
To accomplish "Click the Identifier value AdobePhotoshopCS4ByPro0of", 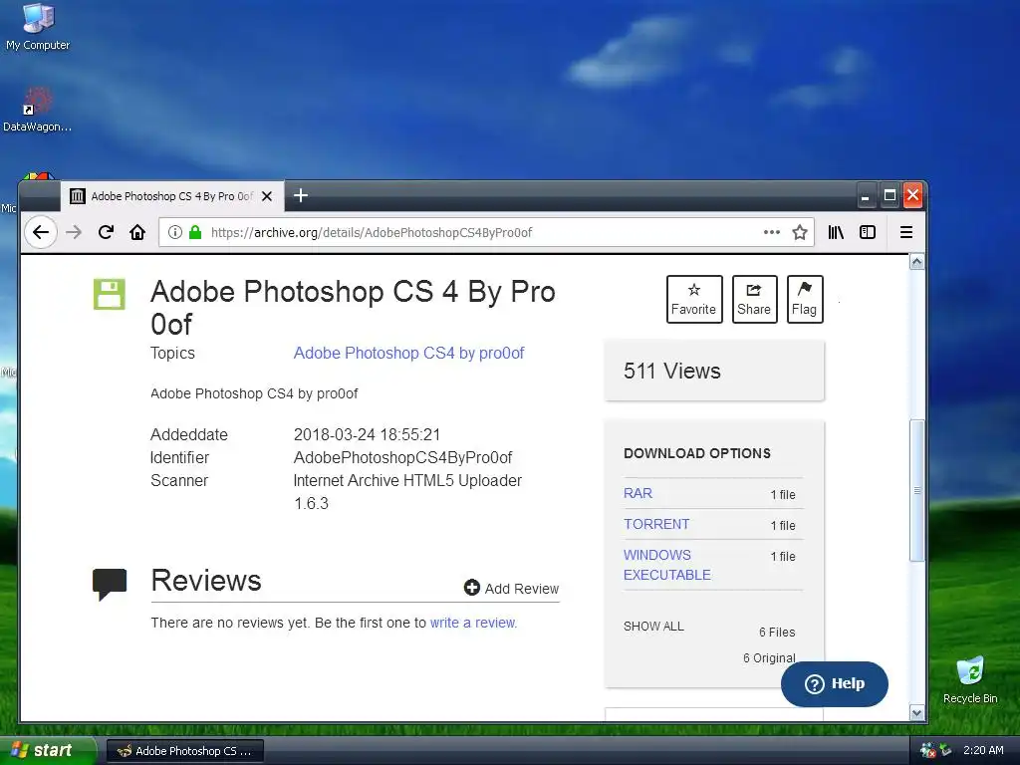I will coord(402,457).
